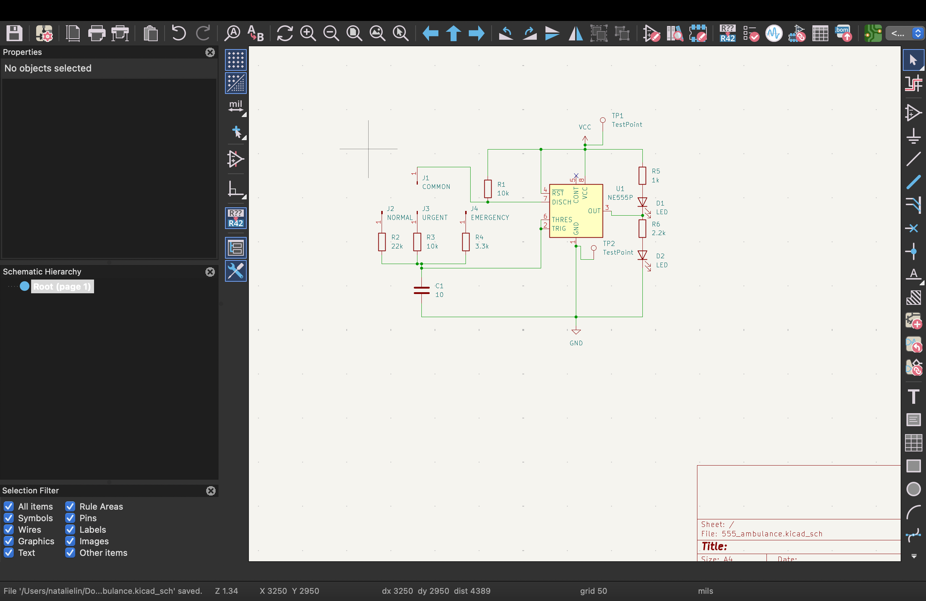Save the schematic with the floppy icon
Image resolution: width=926 pixels, height=601 pixels.
point(14,34)
